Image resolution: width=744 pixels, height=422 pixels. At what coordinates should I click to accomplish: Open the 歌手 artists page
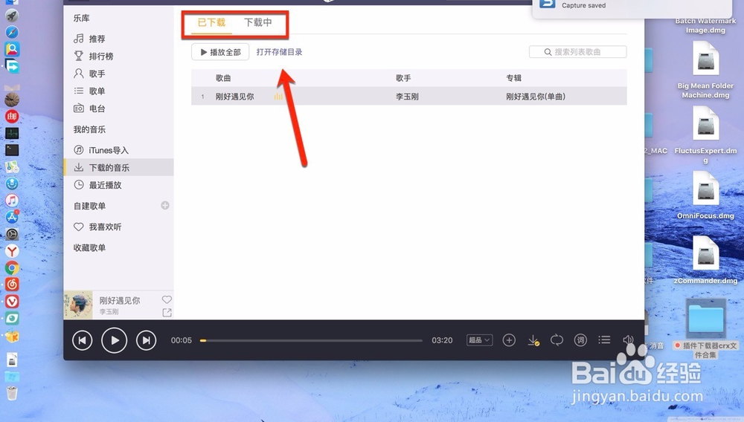tap(90, 74)
